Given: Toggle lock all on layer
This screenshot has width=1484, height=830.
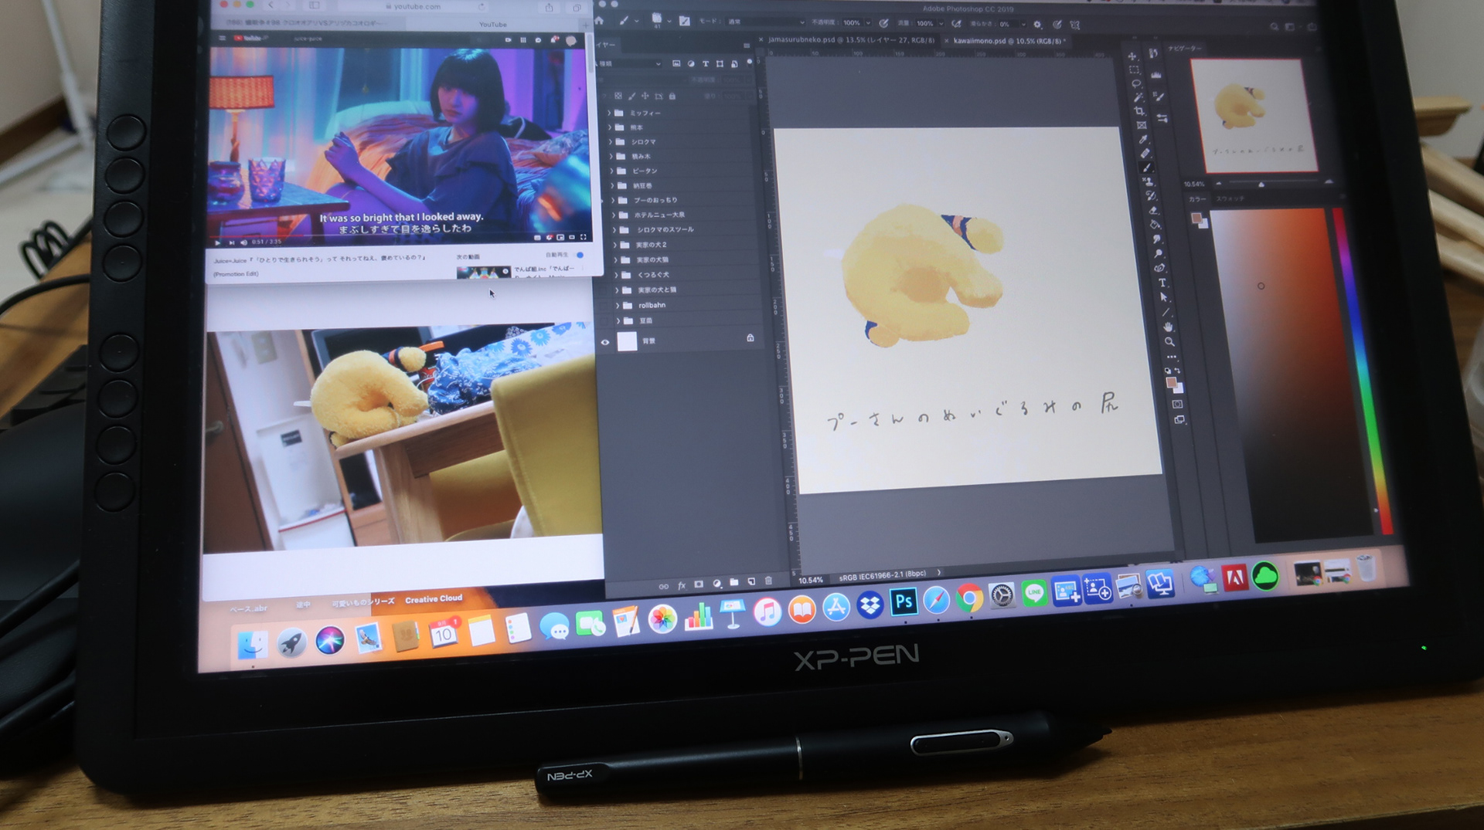Looking at the screenshot, I should point(672,97).
